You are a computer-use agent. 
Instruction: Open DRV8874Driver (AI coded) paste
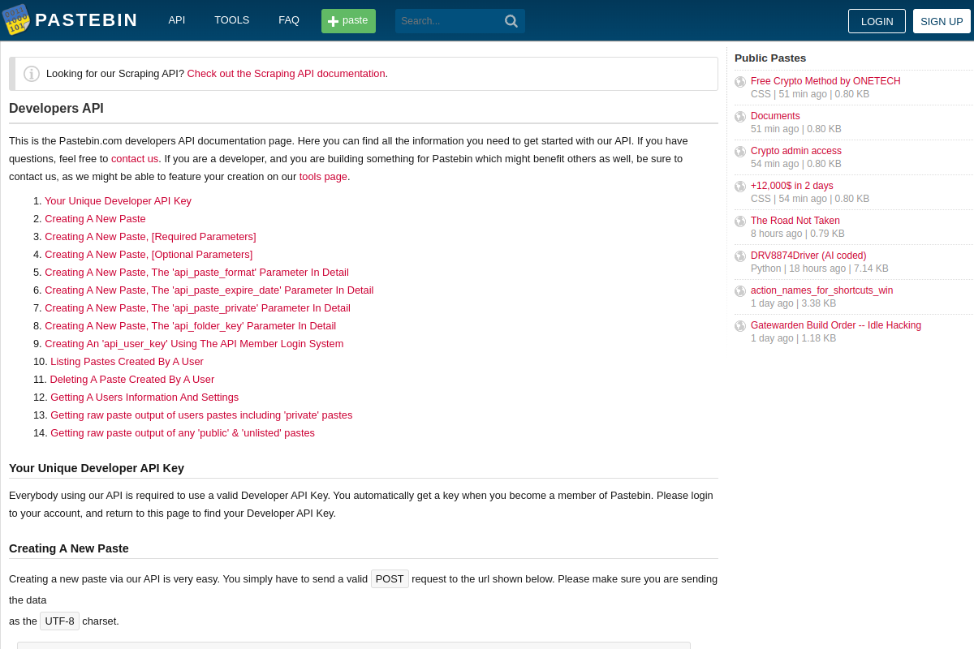pyautogui.click(x=808, y=256)
